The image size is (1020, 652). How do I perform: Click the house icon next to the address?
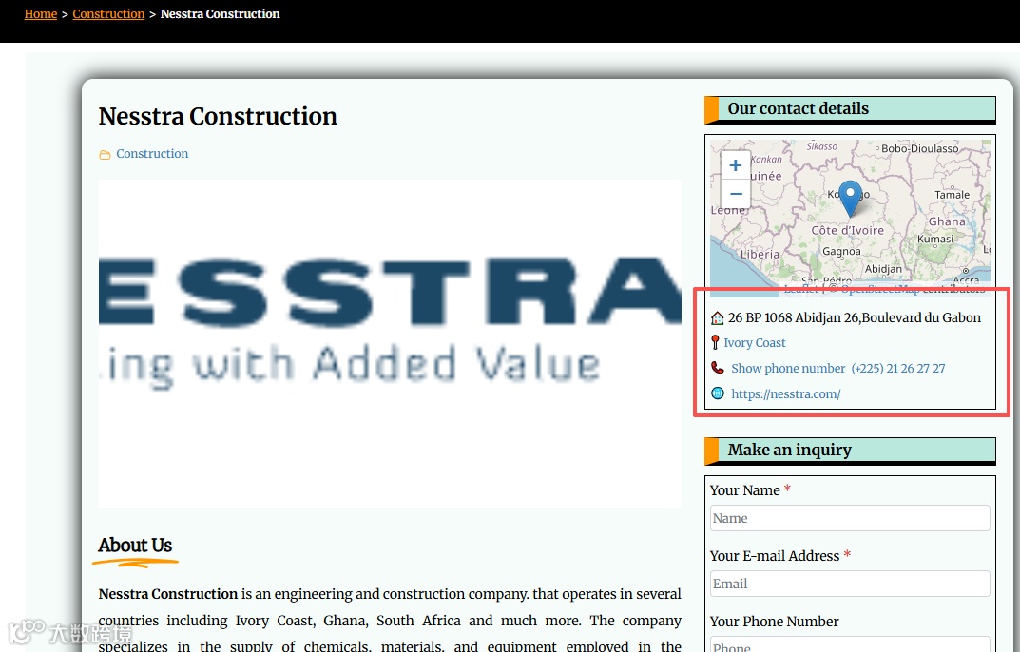[717, 318]
